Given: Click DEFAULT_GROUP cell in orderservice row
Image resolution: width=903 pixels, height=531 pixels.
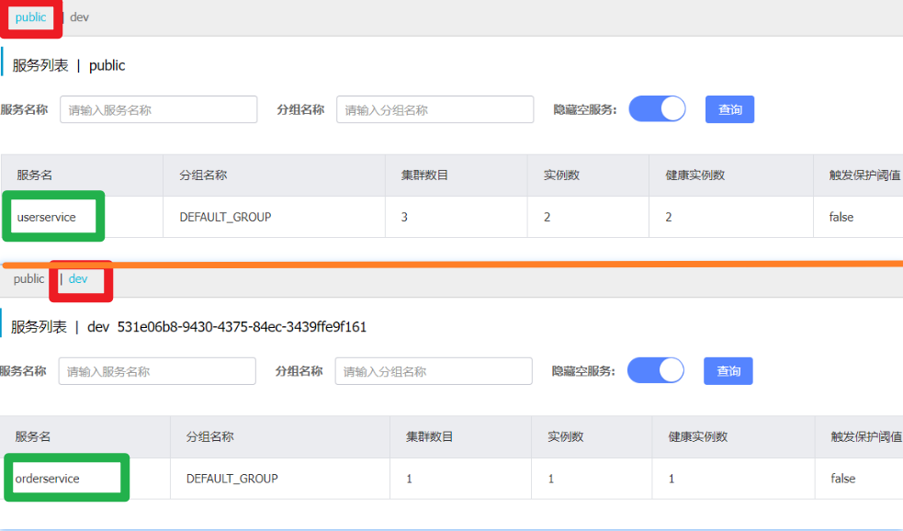Looking at the screenshot, I should (231, 479).
